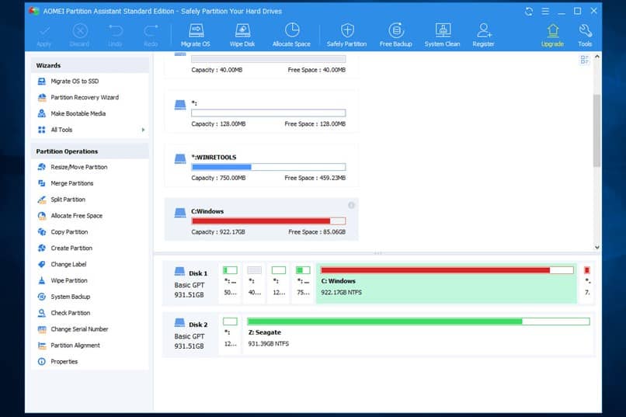Select Disk 2 in disk map
Viewport: 626px width, 417px height.
click(x=190, y=335)
